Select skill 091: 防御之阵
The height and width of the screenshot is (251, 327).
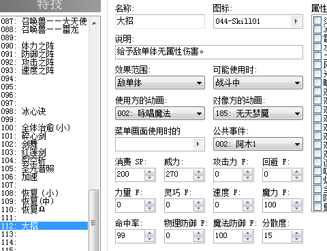click(x=44, y=54)
